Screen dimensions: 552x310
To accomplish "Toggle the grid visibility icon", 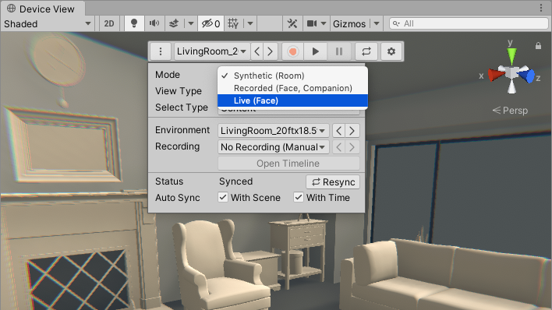I will pyautogui.click(x=233, y=23).
